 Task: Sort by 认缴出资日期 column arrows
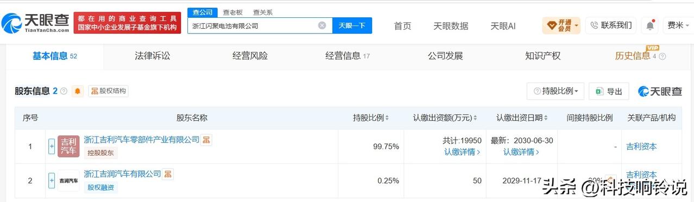[x=545, y=118]
